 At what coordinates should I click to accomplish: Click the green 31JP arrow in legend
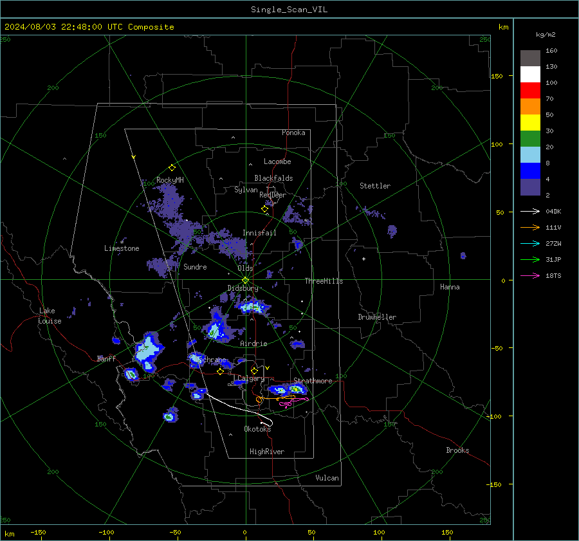530,260
